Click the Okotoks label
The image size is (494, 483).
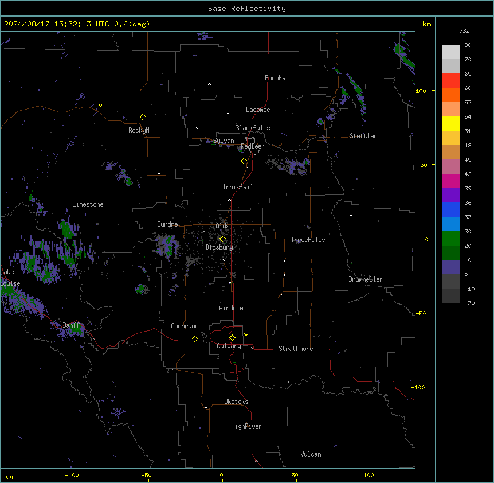click(236, 402)
